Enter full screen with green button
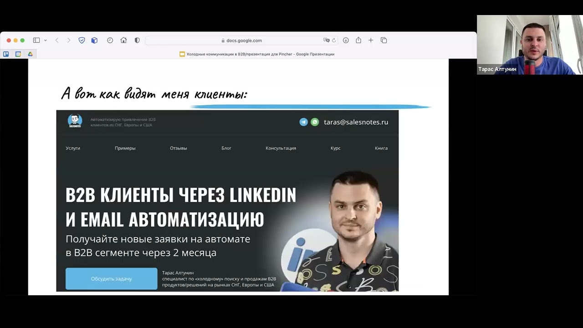This screenshot has width=583, height=328. tap(22, 41)
